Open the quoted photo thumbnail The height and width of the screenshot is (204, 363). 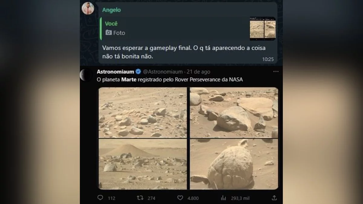(263, 29)
